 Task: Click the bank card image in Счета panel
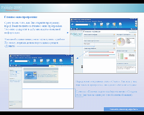pos(31,75)
